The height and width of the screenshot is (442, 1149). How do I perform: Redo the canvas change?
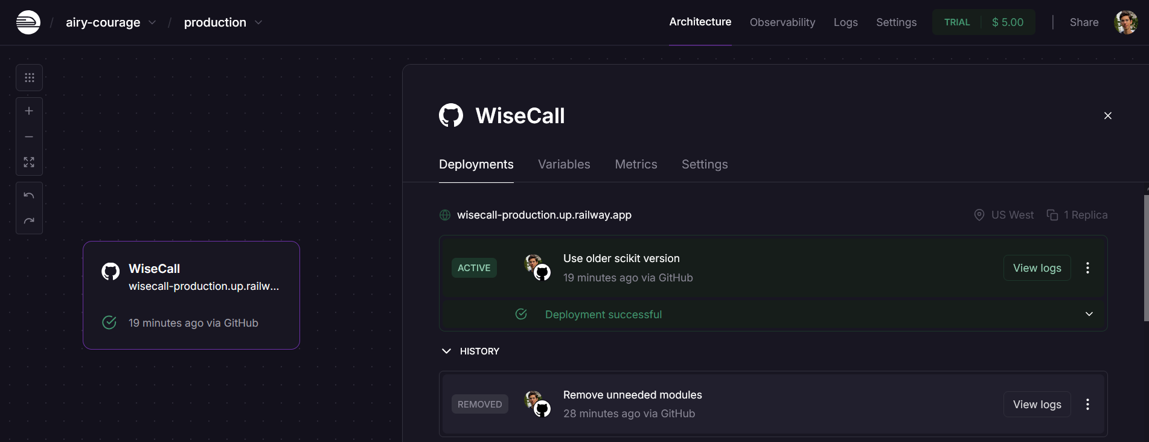(29, 221)
